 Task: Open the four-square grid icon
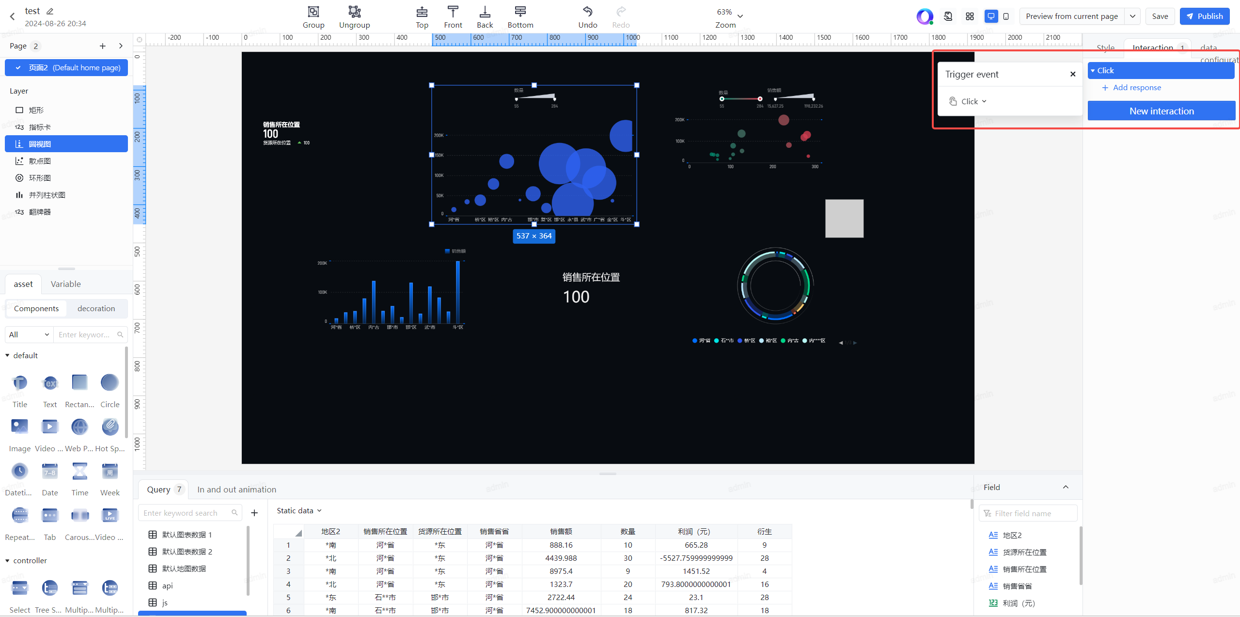[970, 16]
